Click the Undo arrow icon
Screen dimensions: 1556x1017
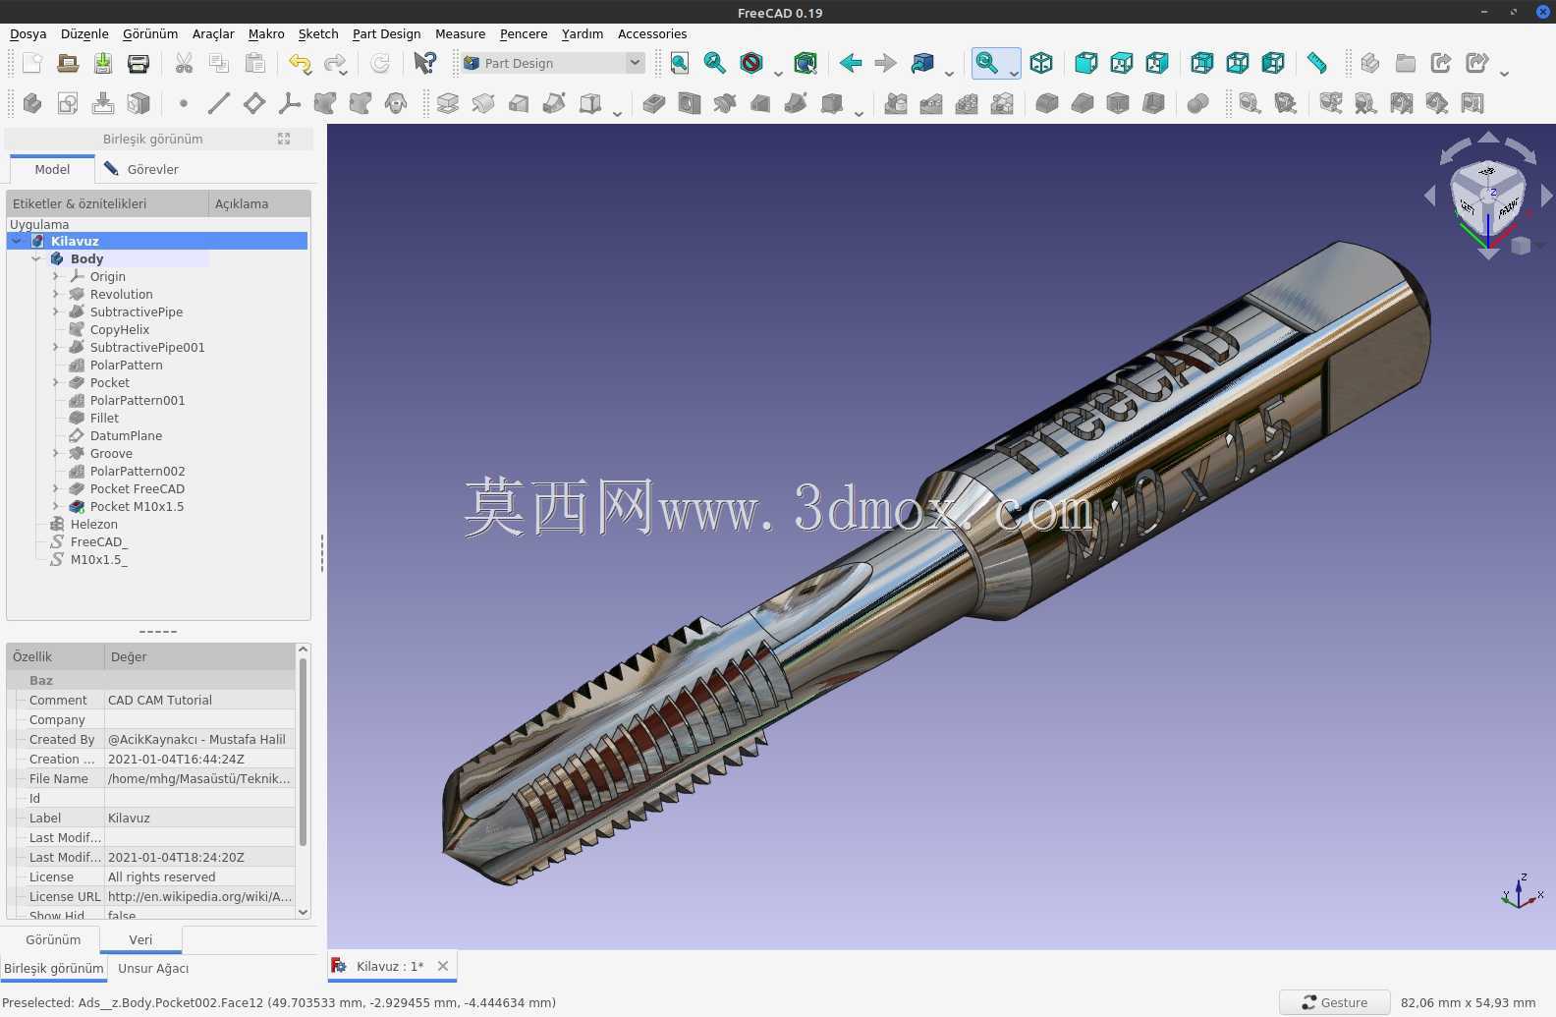click(300, 63)
